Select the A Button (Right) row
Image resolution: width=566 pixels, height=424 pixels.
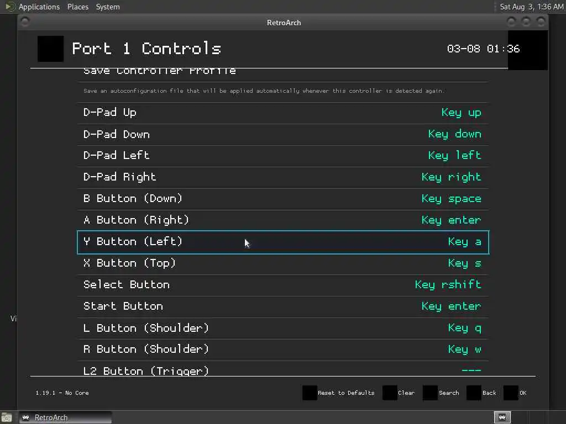point(283,220)
